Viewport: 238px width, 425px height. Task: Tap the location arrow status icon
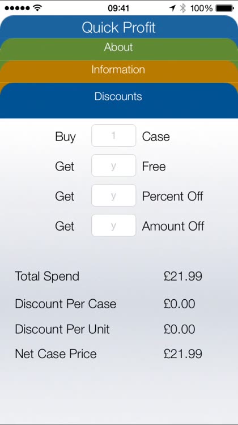(172, 8)
